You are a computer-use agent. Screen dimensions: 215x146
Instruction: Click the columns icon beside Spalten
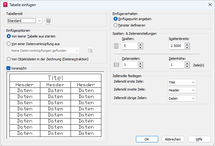pyautogui.click(x=116, y=46)
